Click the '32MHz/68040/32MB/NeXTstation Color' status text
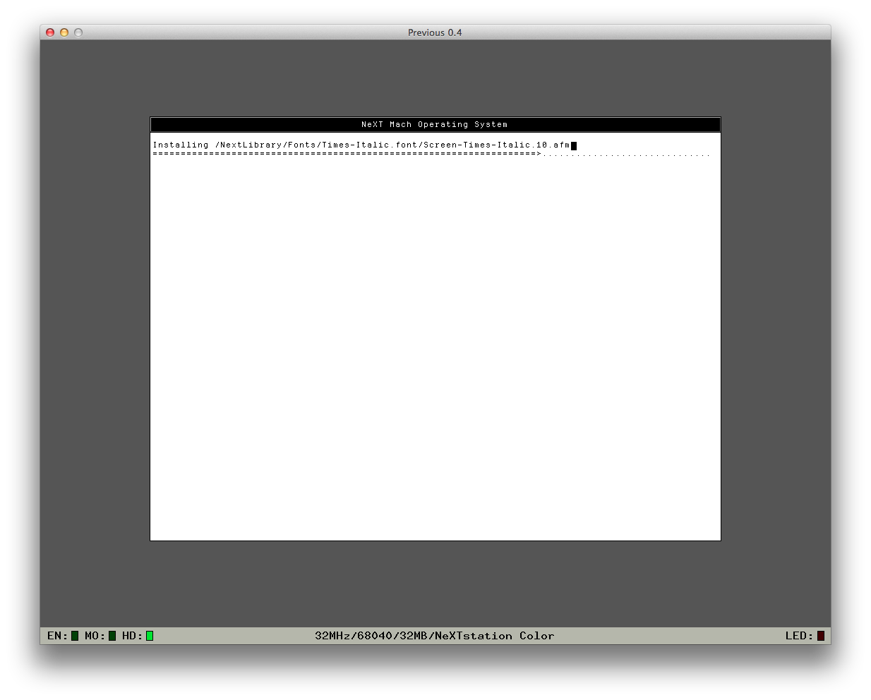871x700 pixels. (435, 636)
